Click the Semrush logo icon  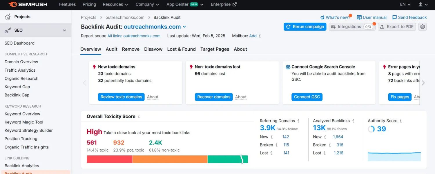12,4
